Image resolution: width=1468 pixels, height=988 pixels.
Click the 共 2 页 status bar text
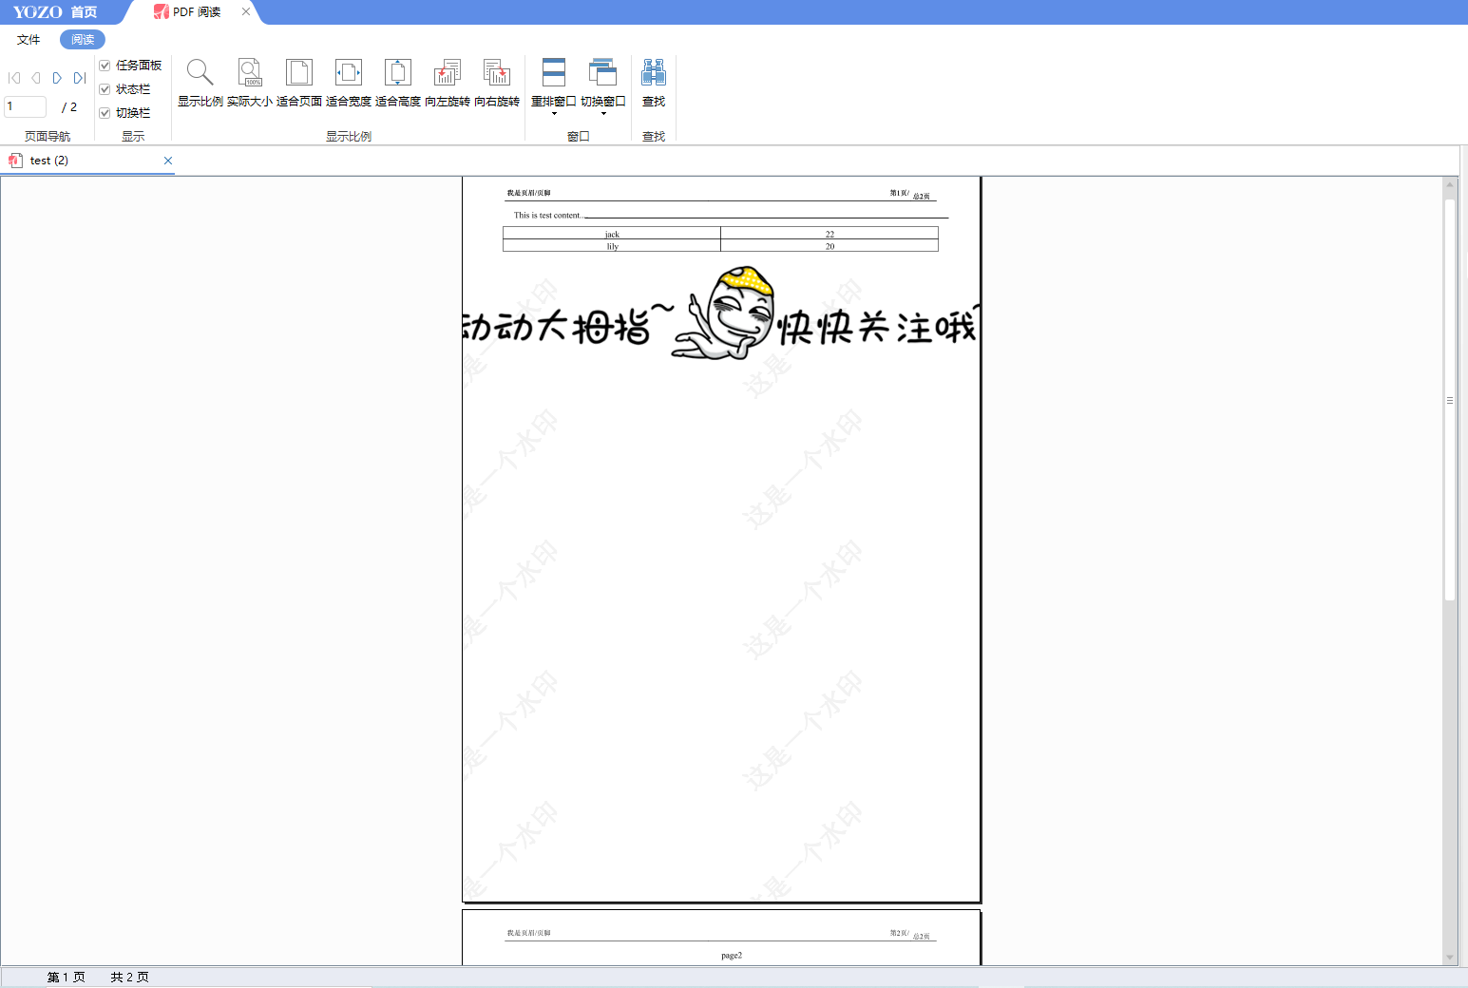point(129,978)
